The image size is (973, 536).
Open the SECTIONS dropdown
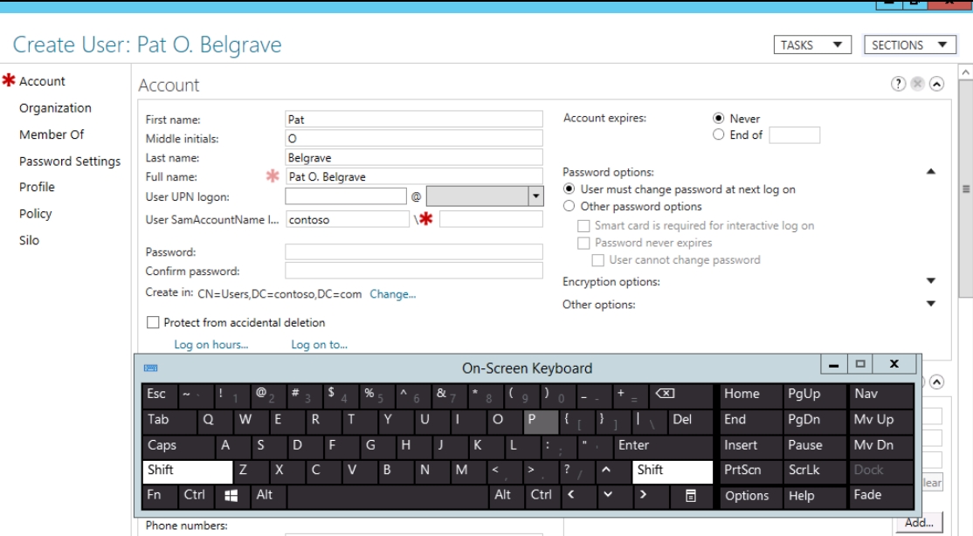tap(910, 45)
